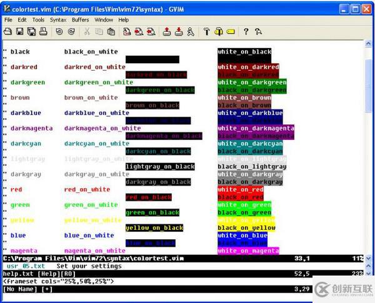Image resolution: width=375 pixels, height=303 pixels.
Task: Save the current file with floppy icon
Action: pyautogui.click(x=19, y=32)
